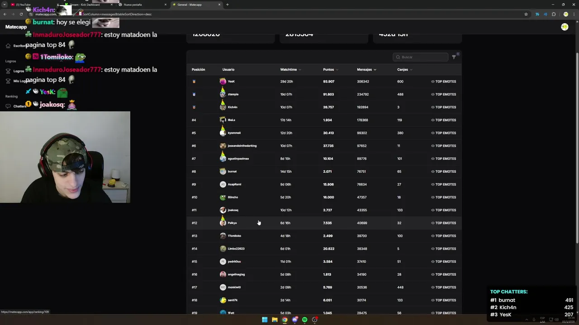Screen dimensions: 579x325
Task: Click kyommeii's avatar icon
Action: coord(223,132)
